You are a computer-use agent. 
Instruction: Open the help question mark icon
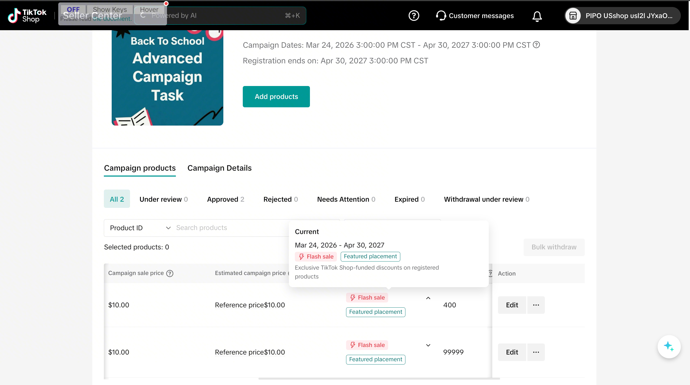(x=414, y=16)
